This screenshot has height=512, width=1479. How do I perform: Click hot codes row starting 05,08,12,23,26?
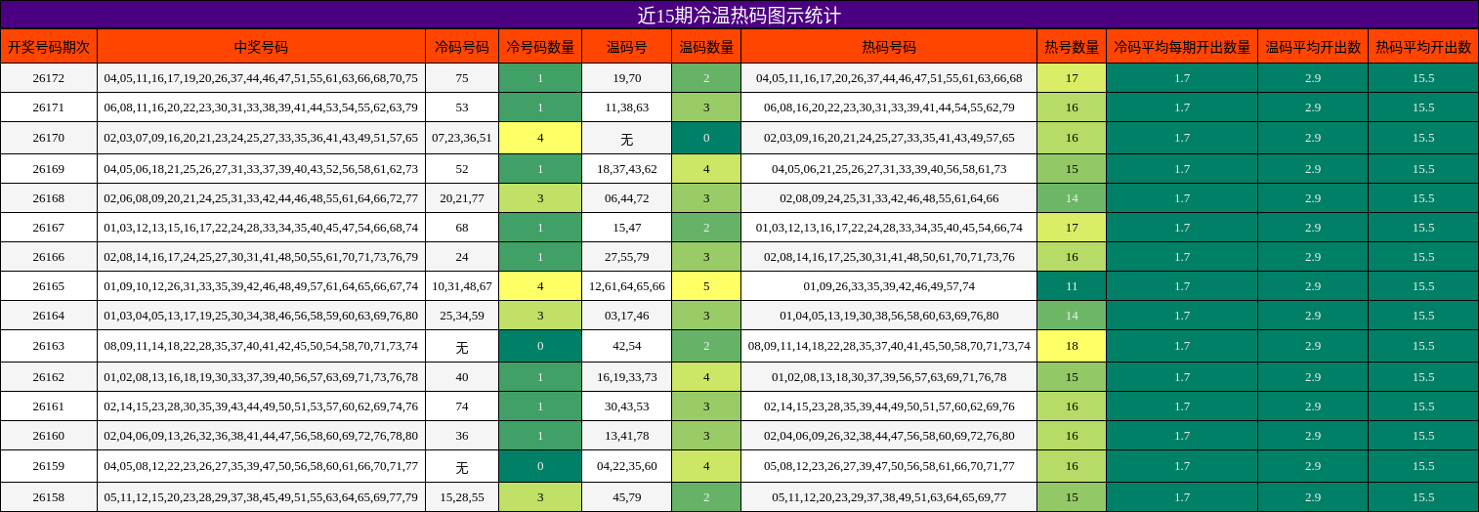(889, 466)
